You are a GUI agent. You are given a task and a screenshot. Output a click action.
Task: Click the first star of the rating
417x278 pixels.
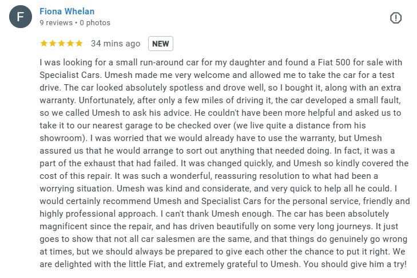pos(43,44)
